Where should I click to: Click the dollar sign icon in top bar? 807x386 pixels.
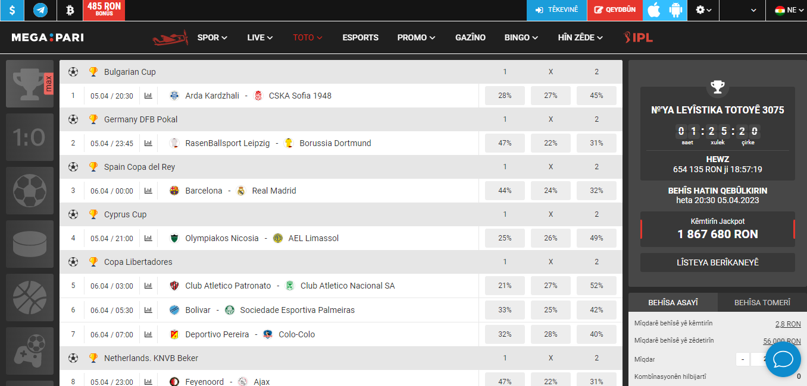pos(12,10)
